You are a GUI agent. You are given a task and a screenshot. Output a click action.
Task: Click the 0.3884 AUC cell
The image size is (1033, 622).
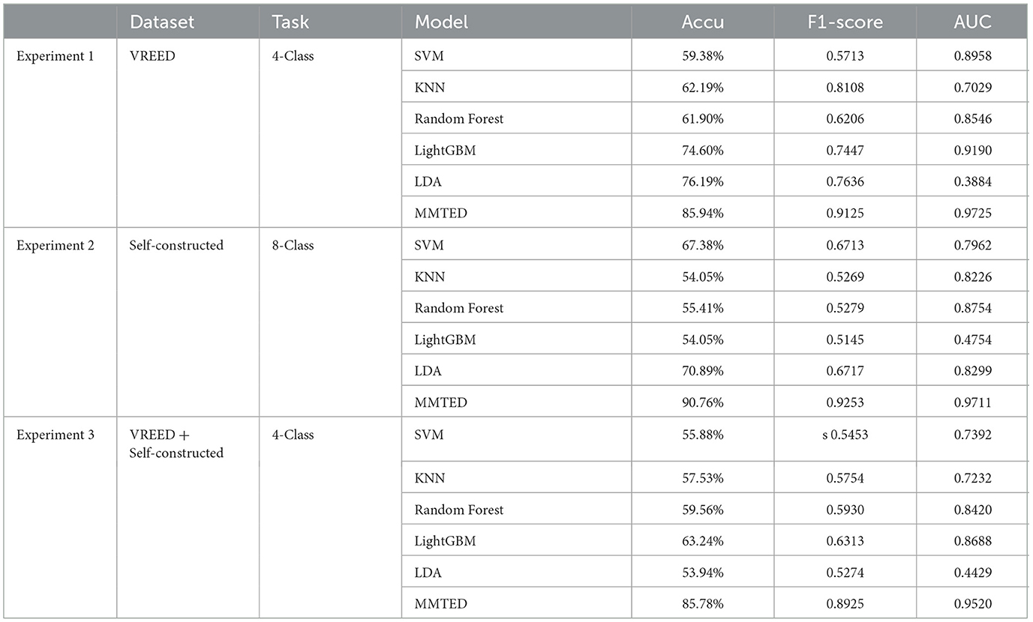pyautogui.click(x=972, y=182)
